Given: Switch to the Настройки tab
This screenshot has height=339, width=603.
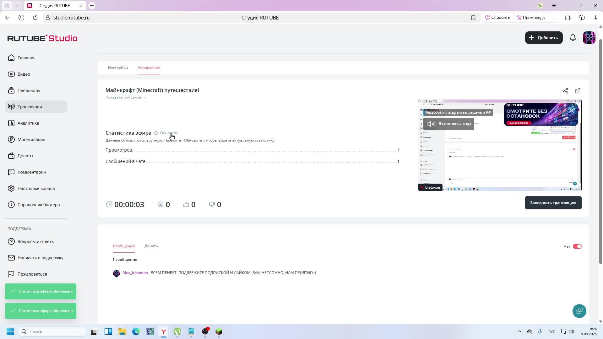Looking at the screenshot, I should (118, 68).
